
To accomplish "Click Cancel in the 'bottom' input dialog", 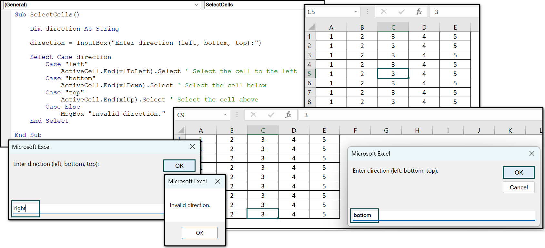I will [x=519, y=187].
